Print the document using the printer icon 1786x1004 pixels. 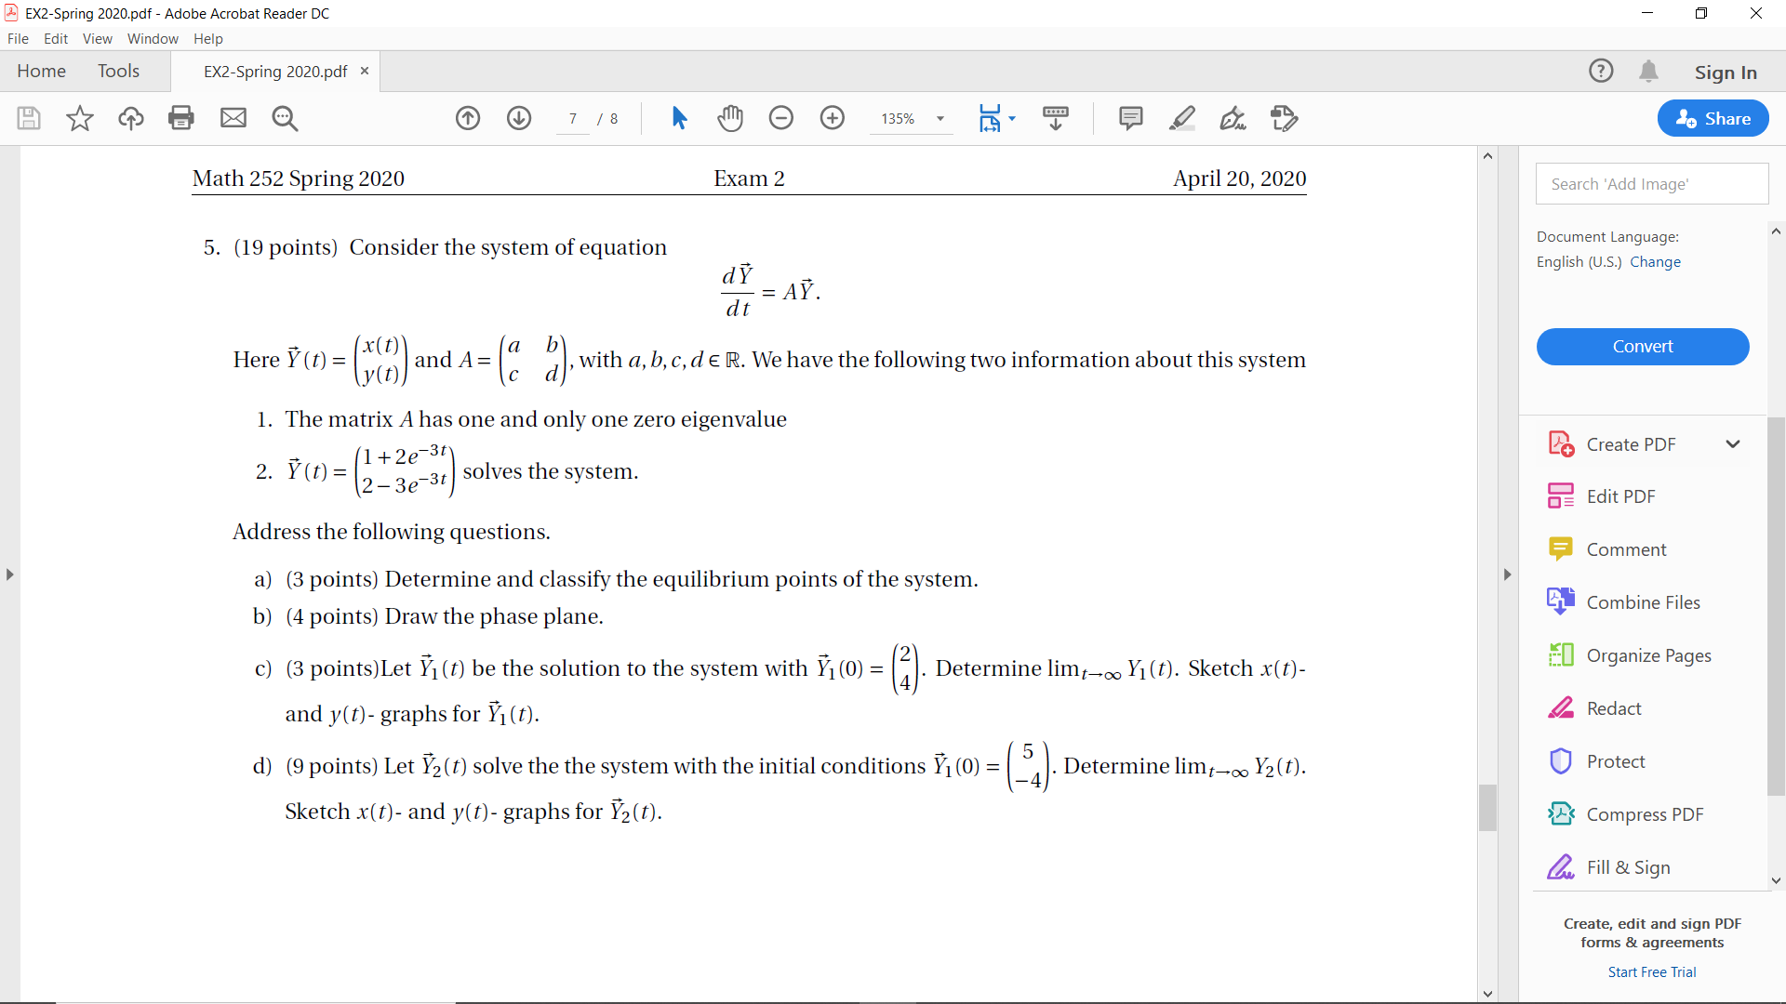coord(181,118)
